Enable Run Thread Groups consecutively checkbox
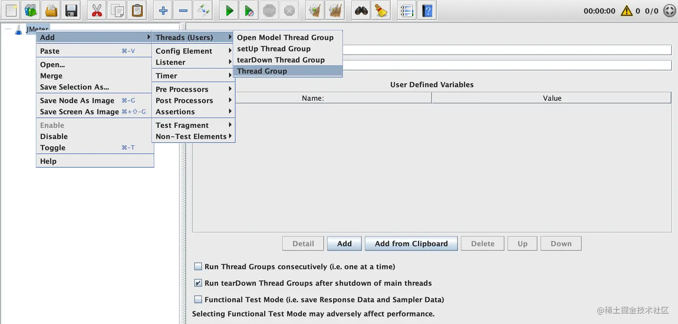The image size is (678, 324). [198, 267]
